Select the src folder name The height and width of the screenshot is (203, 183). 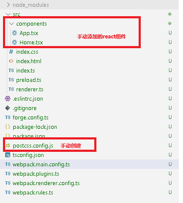coord(17,14)
